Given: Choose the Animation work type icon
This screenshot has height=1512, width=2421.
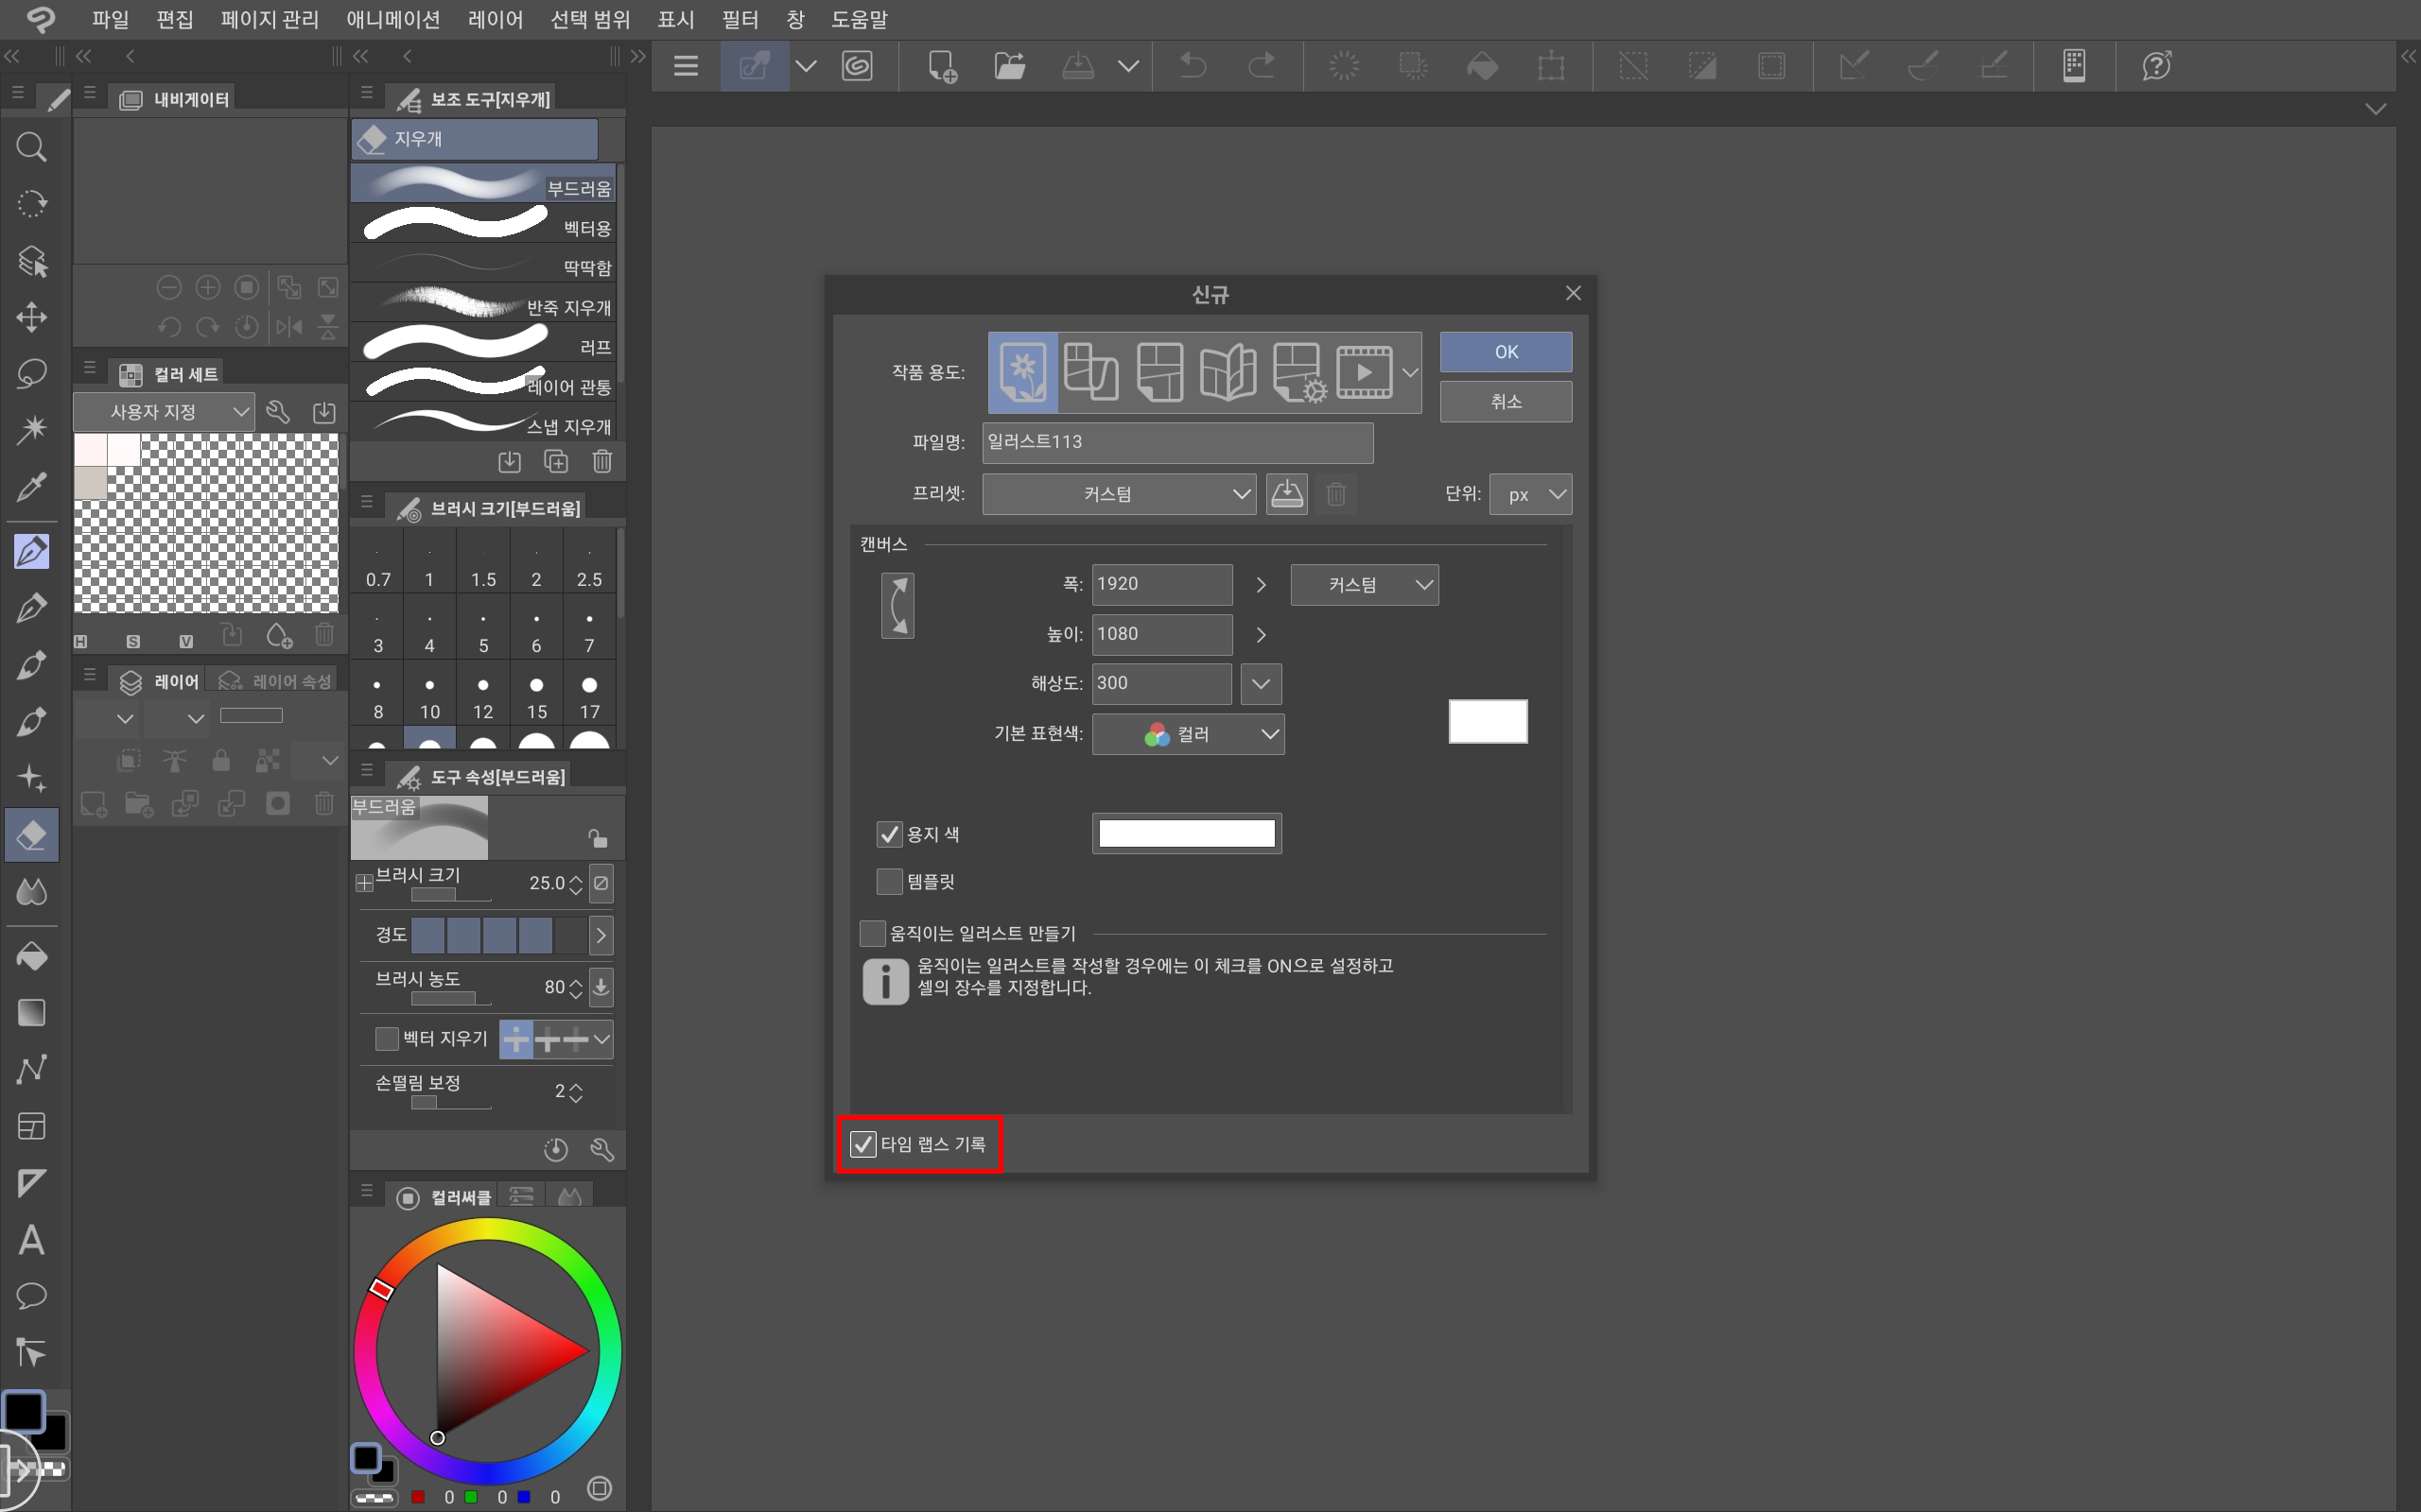Looking at the screenshot, I should (1365, 372).
